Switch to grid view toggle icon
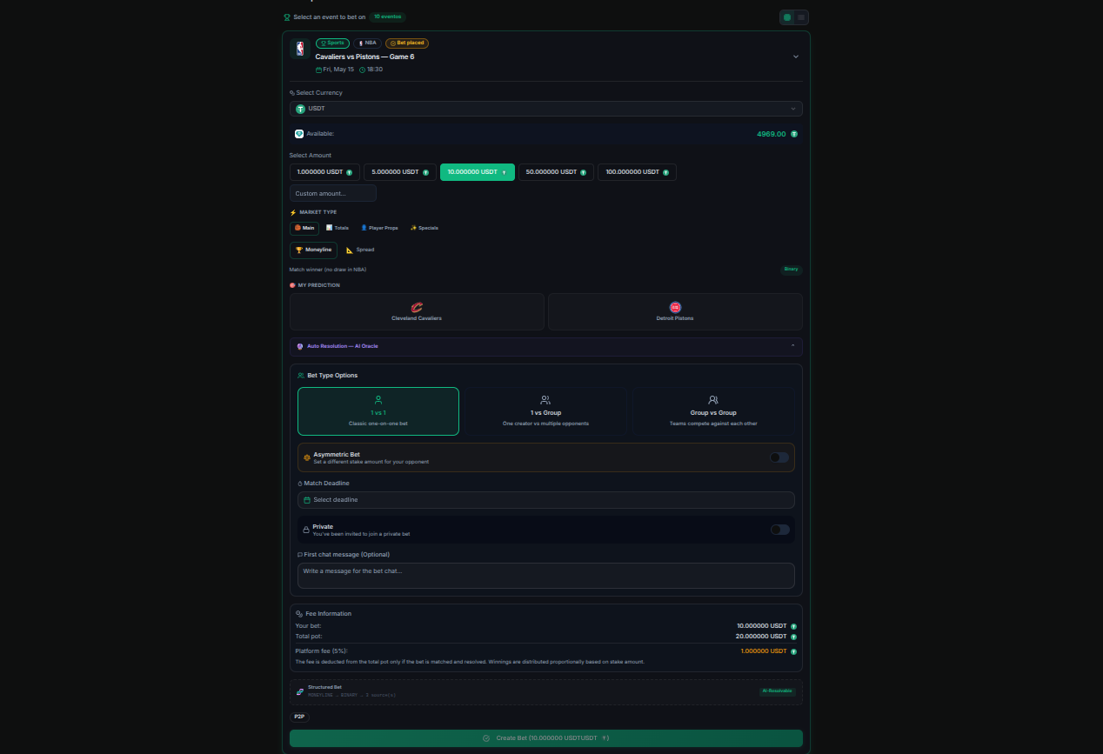The width and height of the screenshot is (1103, 754). point(787,17)
